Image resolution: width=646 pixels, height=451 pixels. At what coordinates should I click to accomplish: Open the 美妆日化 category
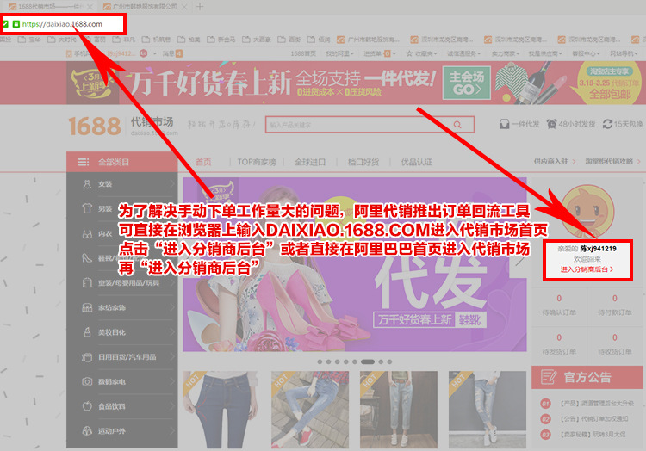coord(122,332)
